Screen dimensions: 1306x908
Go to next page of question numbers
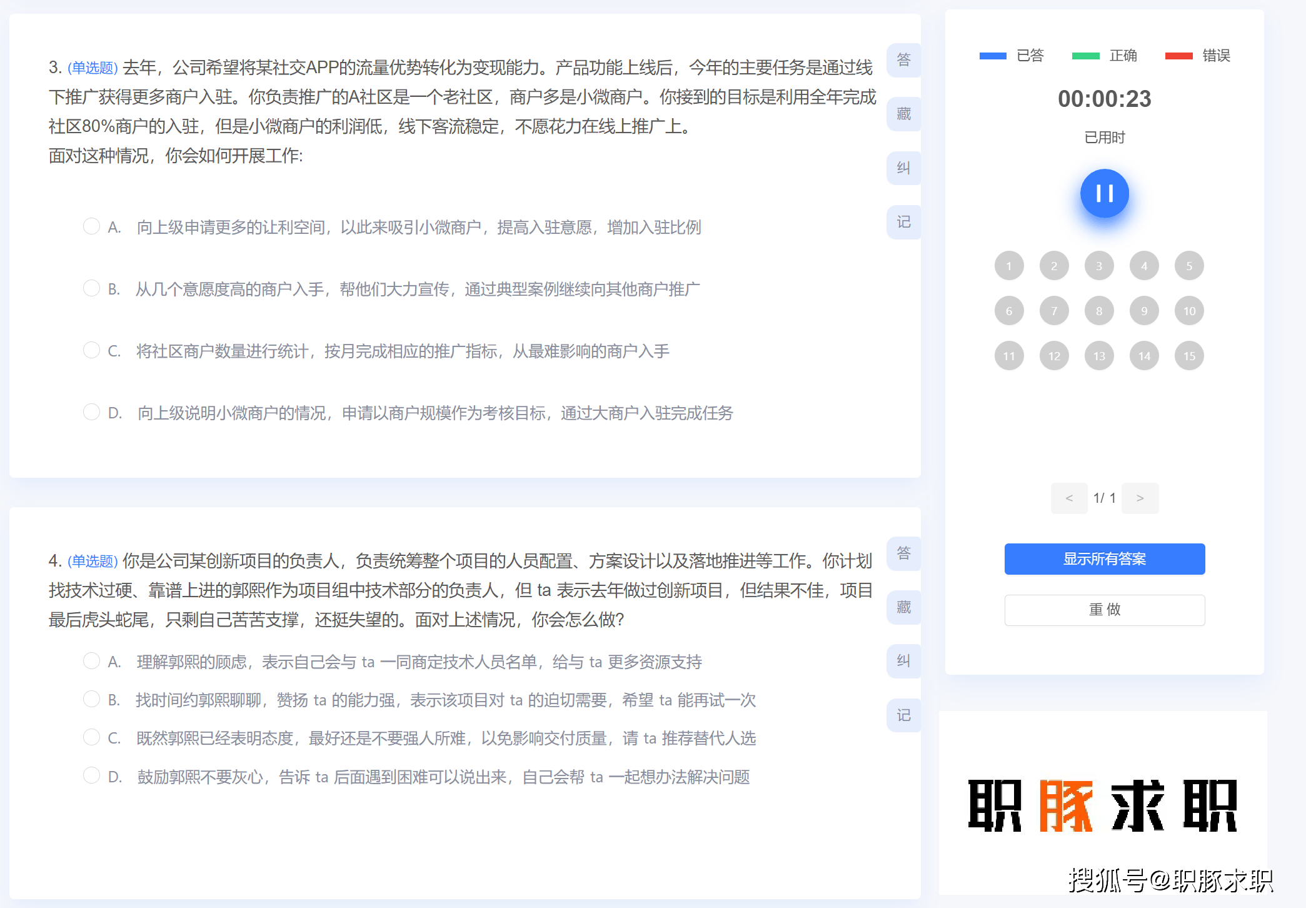click(1140, 498)
